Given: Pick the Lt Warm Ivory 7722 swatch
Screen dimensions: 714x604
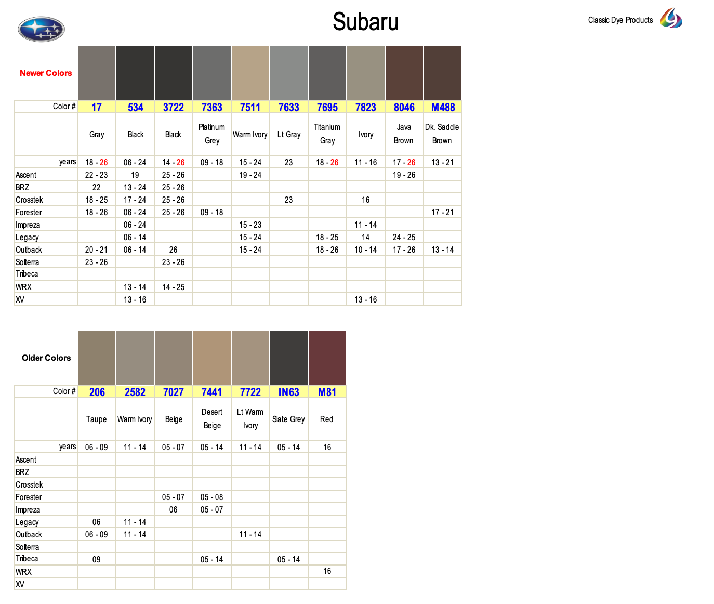Looking at the screenshot, I should tap(250, 358).
